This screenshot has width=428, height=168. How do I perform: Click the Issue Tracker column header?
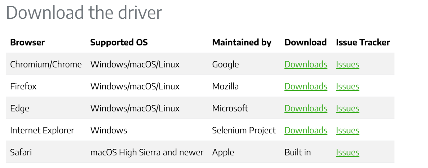point(363,42)
